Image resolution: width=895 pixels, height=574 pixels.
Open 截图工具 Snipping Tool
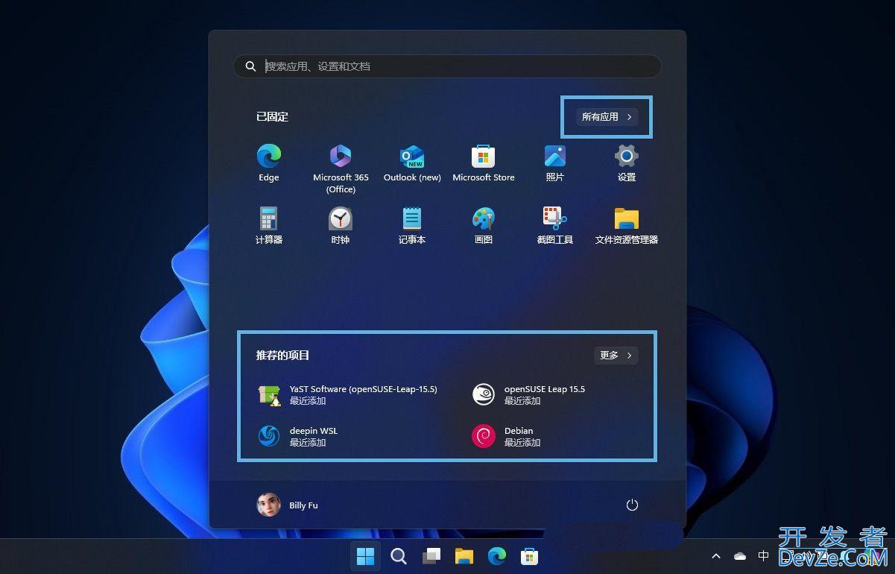(555, 225)
